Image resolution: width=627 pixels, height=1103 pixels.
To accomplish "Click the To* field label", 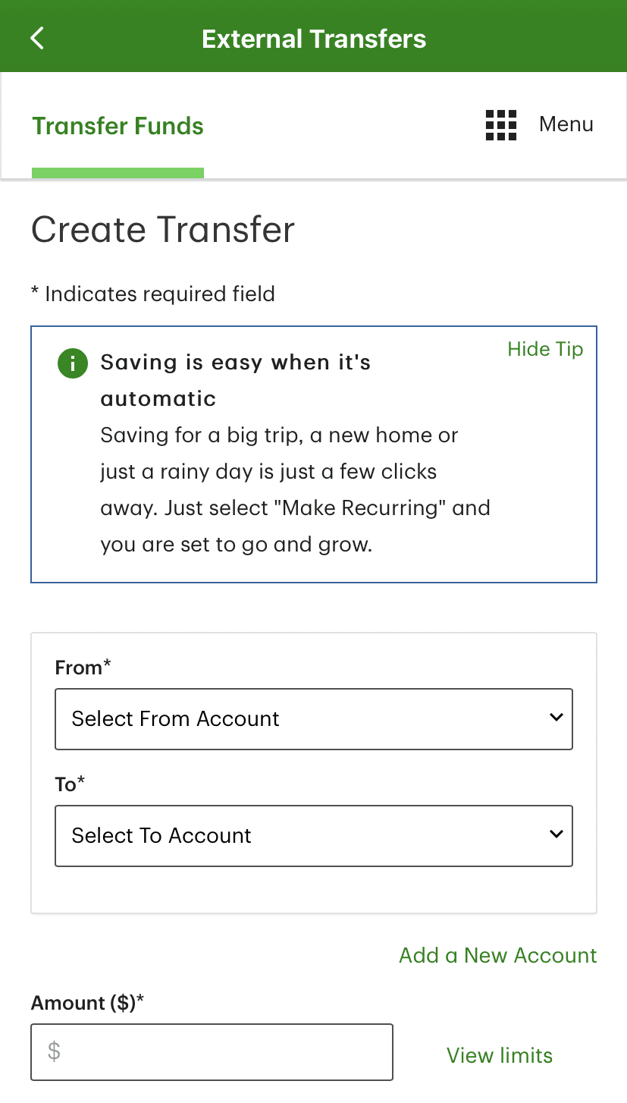I will (69, 784).
